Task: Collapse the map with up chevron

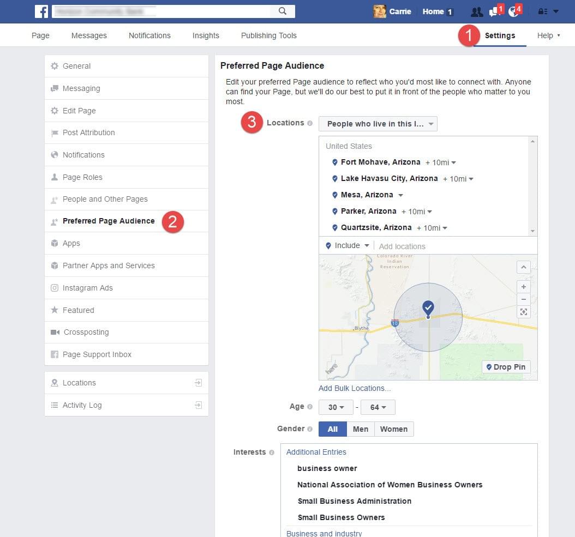Action: 524,267
